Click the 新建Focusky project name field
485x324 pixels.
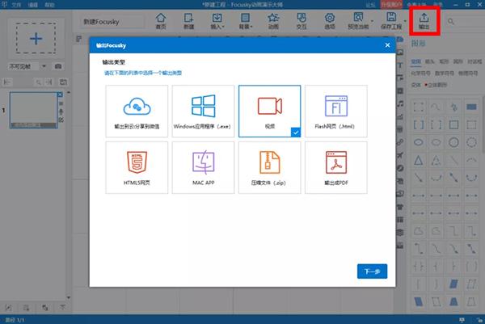[x=109, y=22]
